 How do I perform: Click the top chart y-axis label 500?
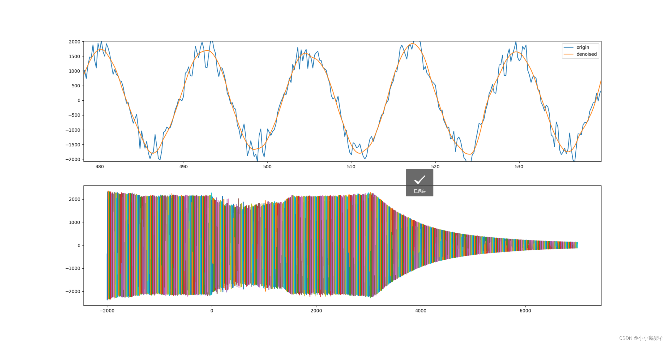pyautogui.click(x=76, y=86)
